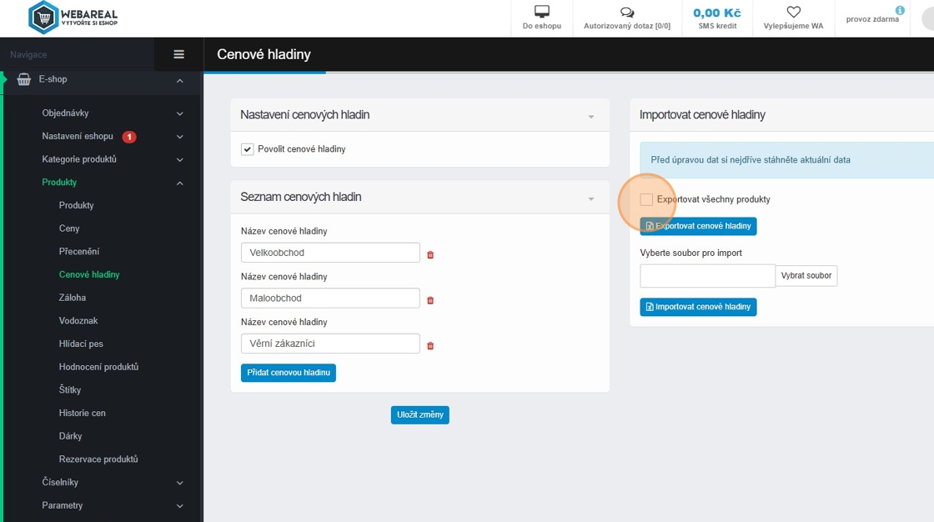934x522 pixels.
Task: Remove Věrní zákazníci using its trash icon
Action: [x=430, y=345]
